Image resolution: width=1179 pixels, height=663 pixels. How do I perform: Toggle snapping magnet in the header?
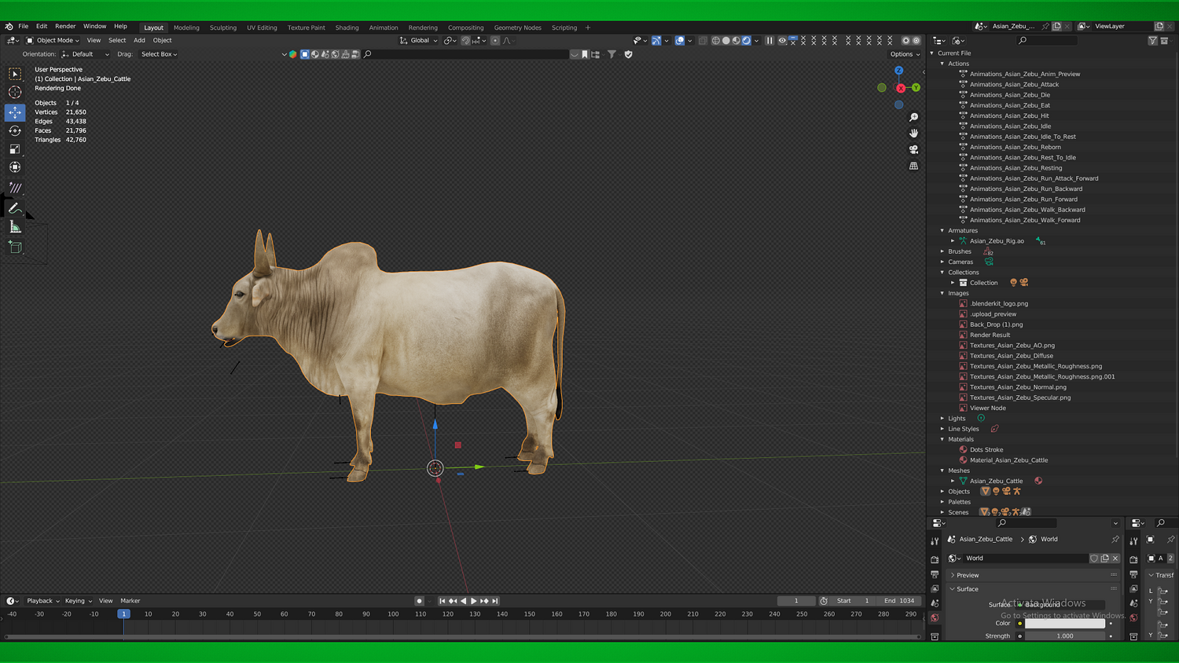pos(465,41)
